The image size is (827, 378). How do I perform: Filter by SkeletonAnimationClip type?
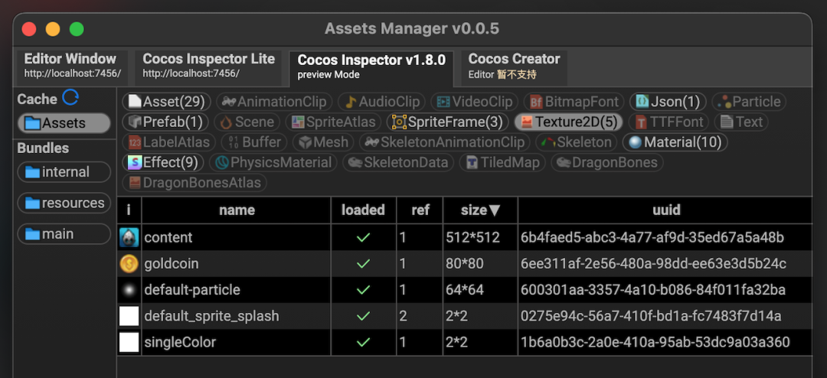pos(445,142)
